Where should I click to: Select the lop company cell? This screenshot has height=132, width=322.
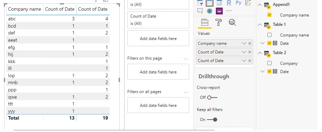(x=11, y=75)
